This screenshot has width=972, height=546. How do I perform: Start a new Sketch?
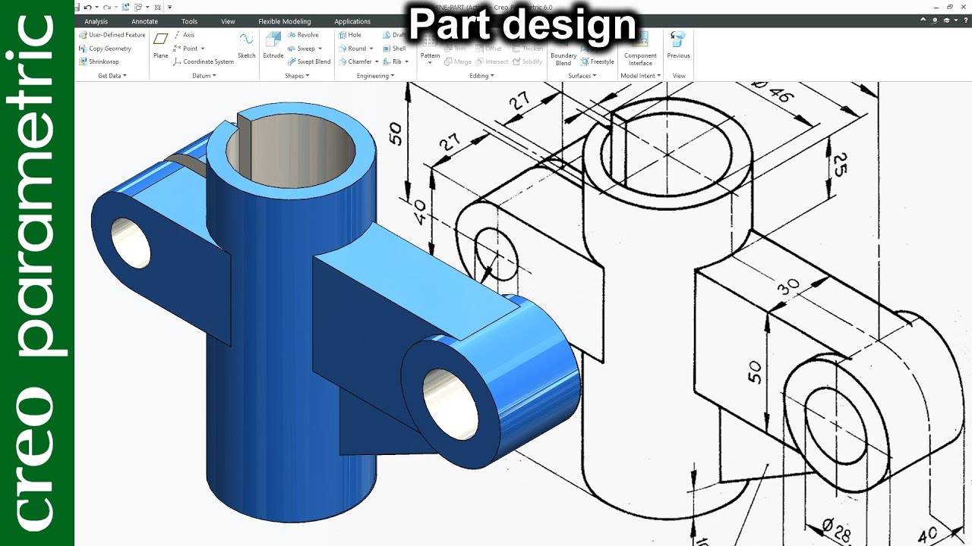tap(247, 45)
